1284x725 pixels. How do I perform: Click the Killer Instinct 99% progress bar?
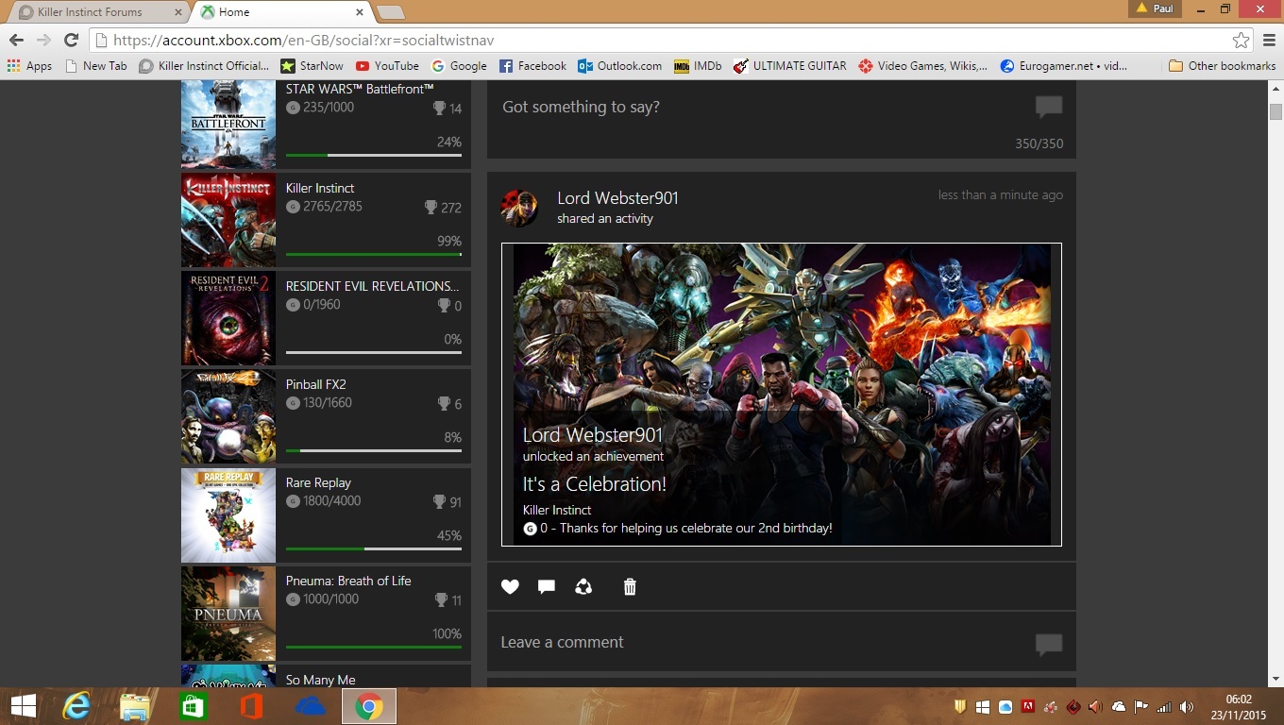pos(374,254)
